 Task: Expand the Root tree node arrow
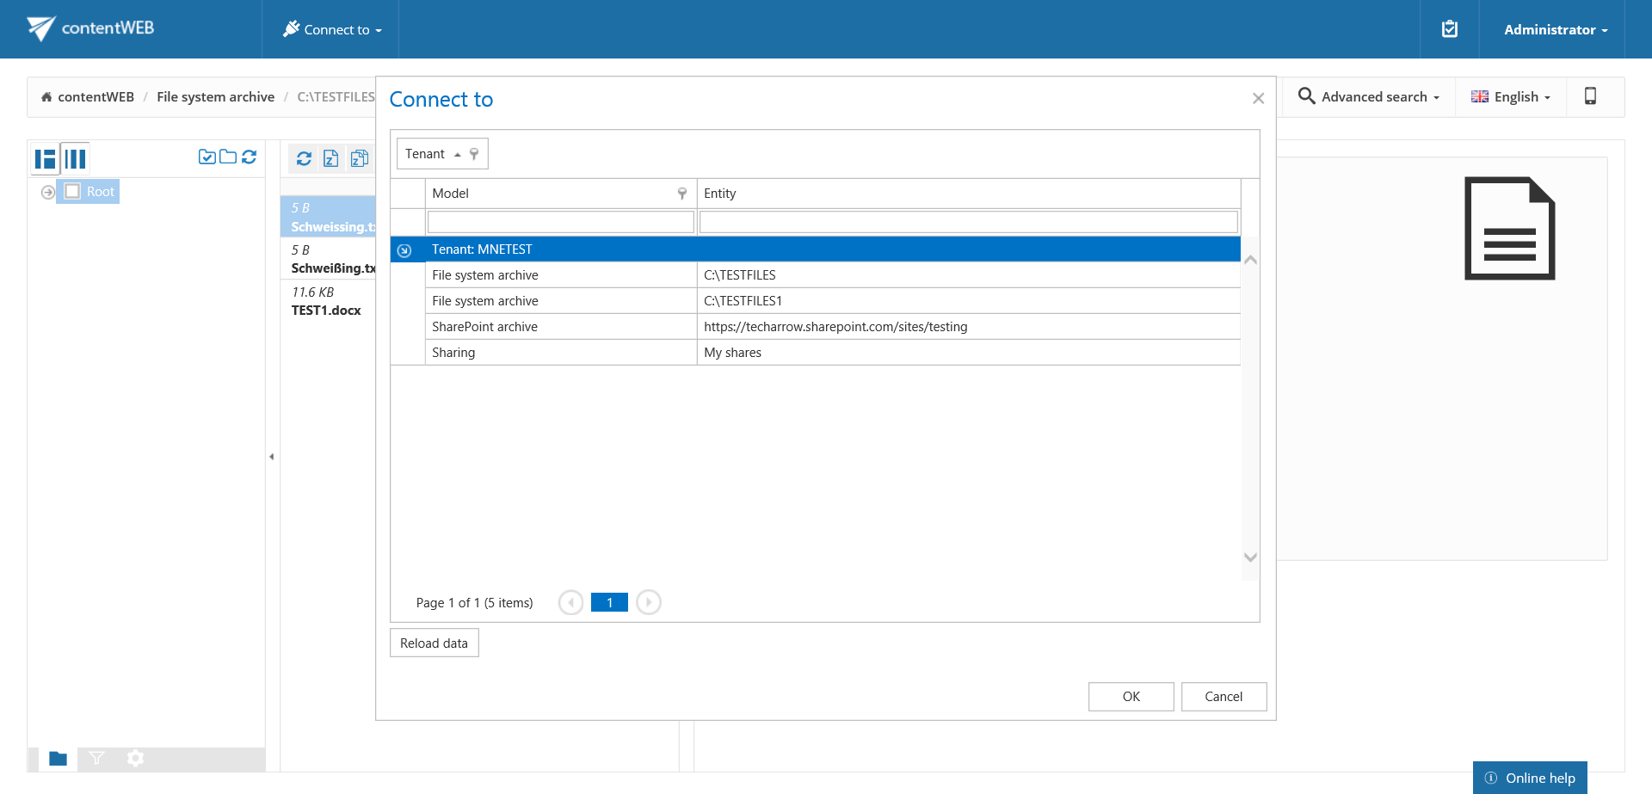(x=48, y=192)
